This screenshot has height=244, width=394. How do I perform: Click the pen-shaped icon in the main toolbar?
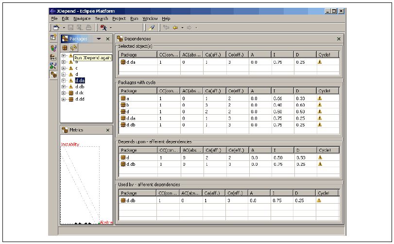(x=152, y=27)
